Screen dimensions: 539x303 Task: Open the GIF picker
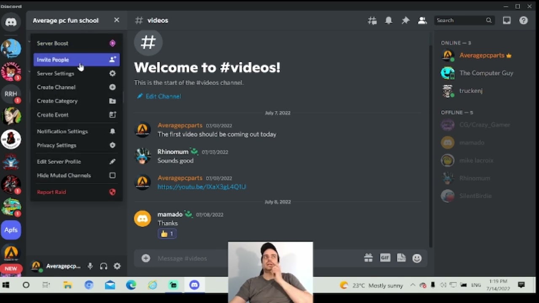[385, 258]
